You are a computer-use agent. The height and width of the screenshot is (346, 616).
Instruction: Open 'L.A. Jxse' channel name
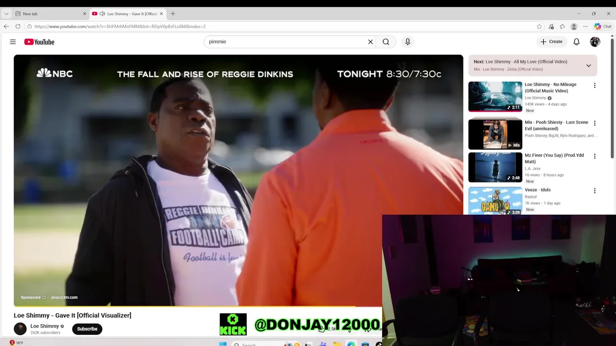coord(532,169)
